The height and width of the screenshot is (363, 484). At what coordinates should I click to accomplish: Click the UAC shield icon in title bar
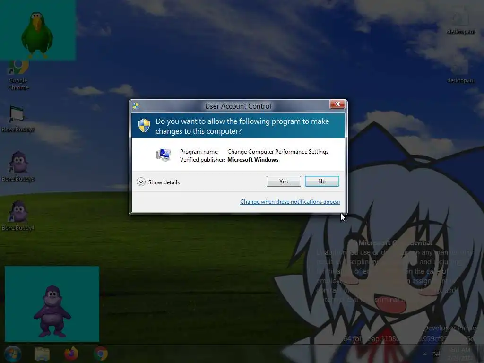tap(136, 106)
